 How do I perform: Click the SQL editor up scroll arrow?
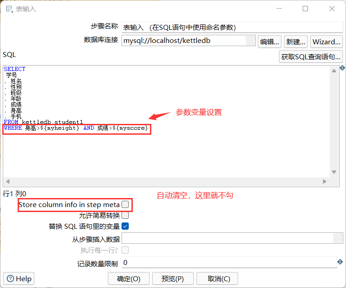pyautogui.click(x=334, y=71)
